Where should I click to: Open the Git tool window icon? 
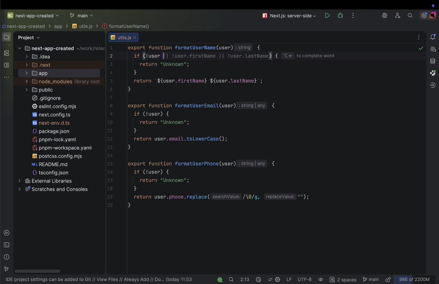pyautogui.click(x=7, y=269)
